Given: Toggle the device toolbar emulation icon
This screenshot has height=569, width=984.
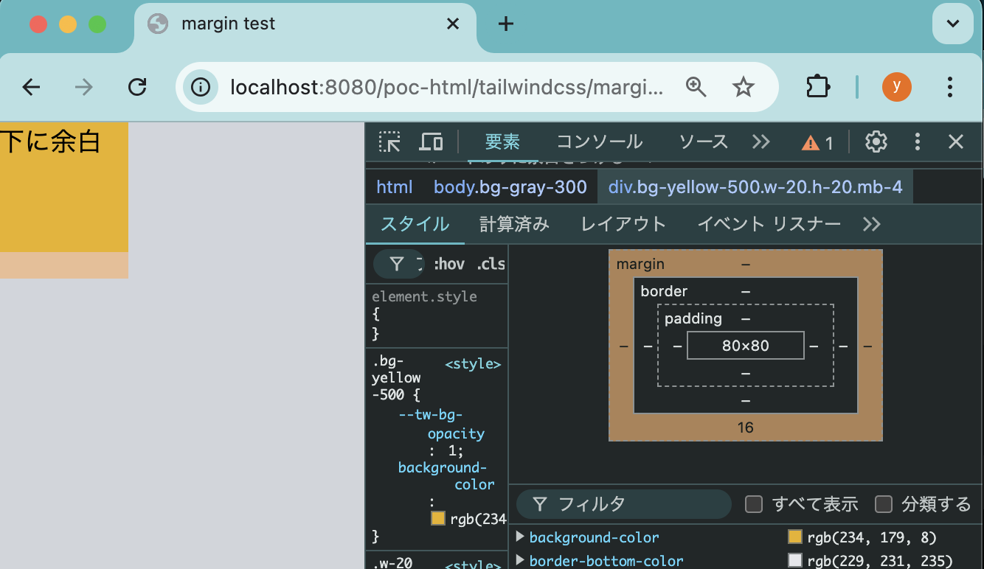Looking at the screenshot, I should click(431, 142).
